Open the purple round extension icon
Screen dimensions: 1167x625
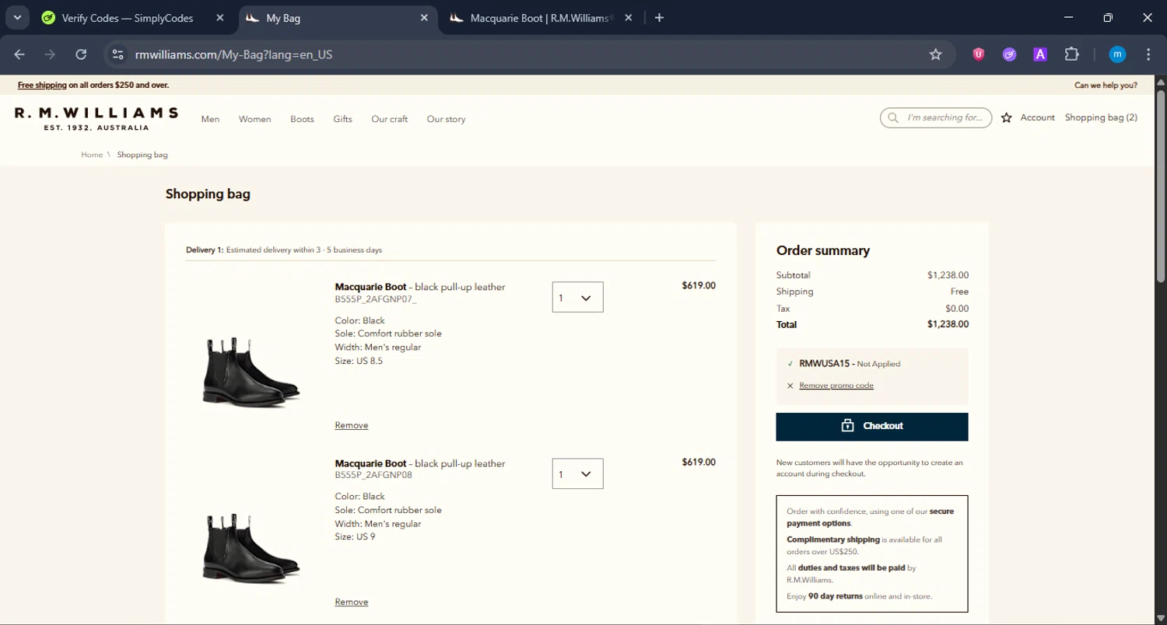pos(1009,54)
